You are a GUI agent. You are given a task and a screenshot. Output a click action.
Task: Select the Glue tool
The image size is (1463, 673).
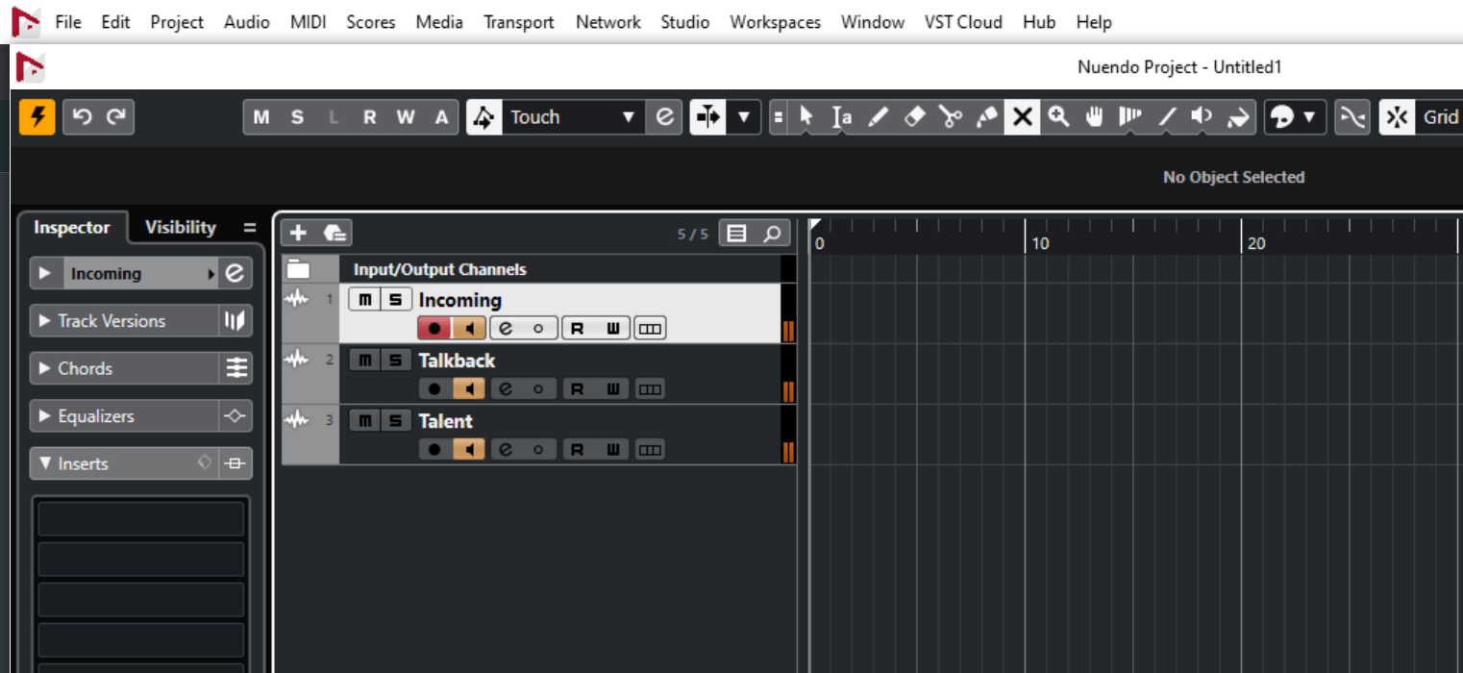coord(986,117)
